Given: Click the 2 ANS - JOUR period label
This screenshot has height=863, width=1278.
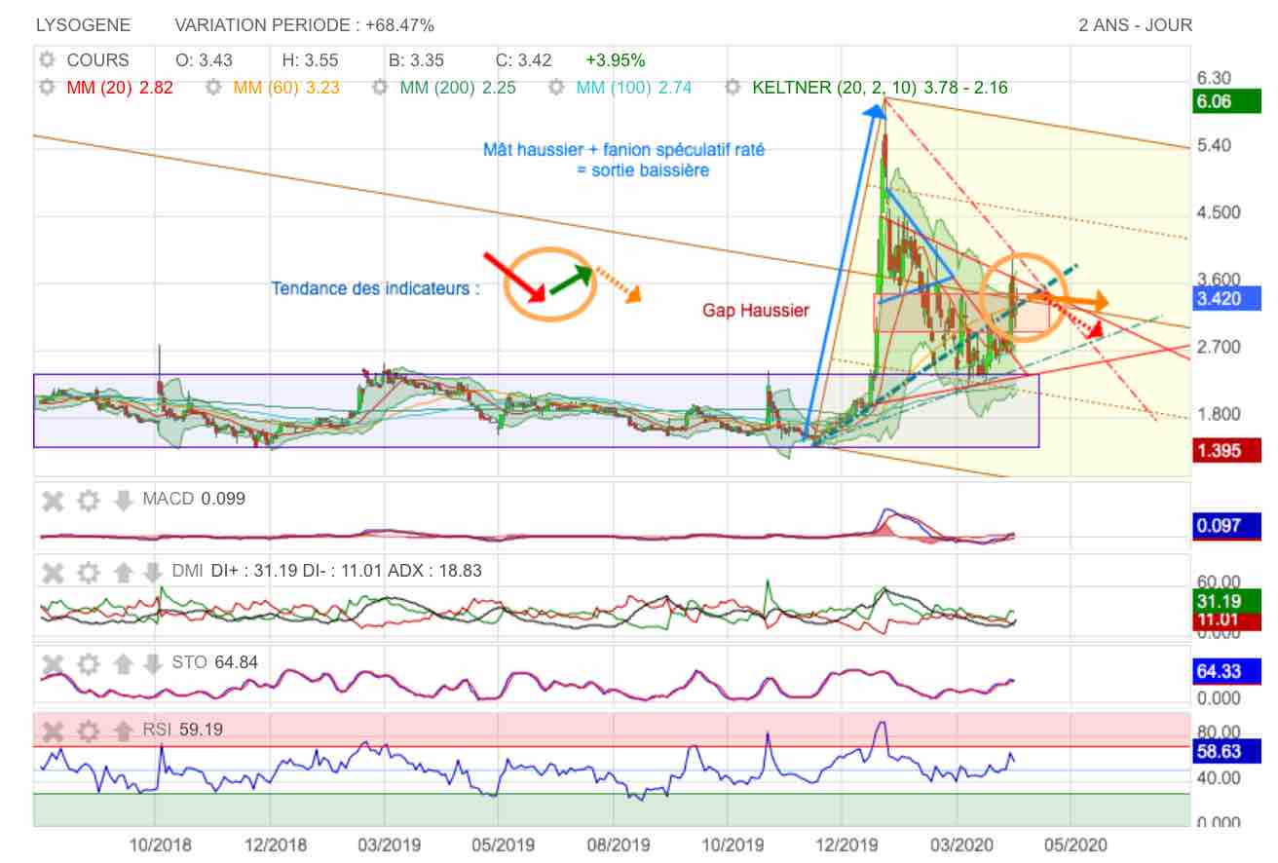Looking at the screenshot, I should tap(1136, 25).
